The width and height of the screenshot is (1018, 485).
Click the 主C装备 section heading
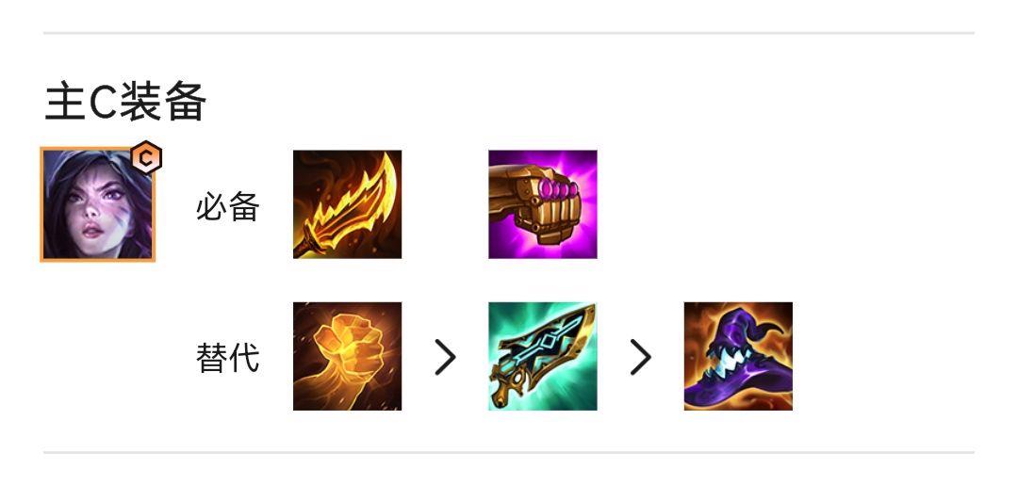(x=125, y=103)
